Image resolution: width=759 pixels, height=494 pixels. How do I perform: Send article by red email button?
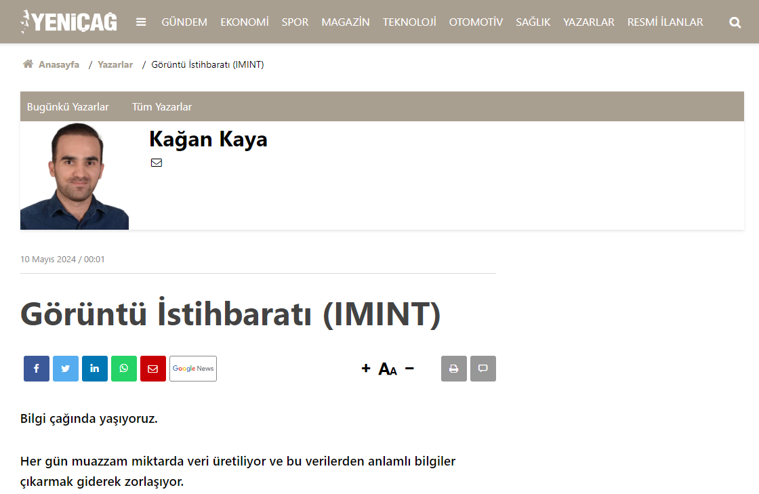(153, 369)
